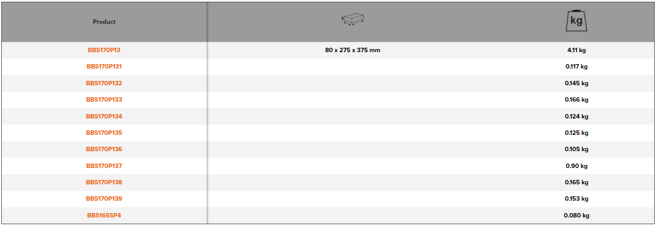Click the 0.90 kg weight value
This screenshot has width=656, height=225.
click(576, 166)
